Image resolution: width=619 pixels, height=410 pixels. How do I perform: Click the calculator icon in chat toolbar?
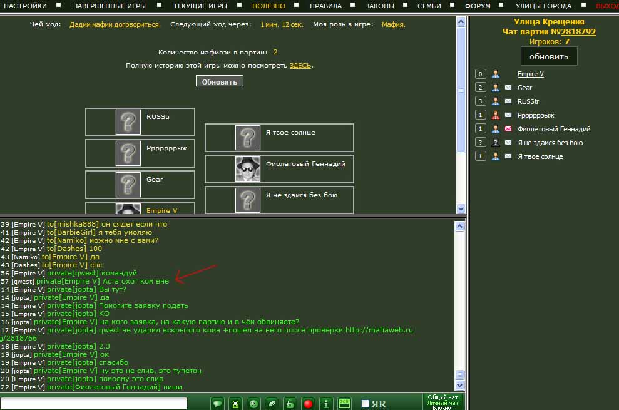[235, 404]
